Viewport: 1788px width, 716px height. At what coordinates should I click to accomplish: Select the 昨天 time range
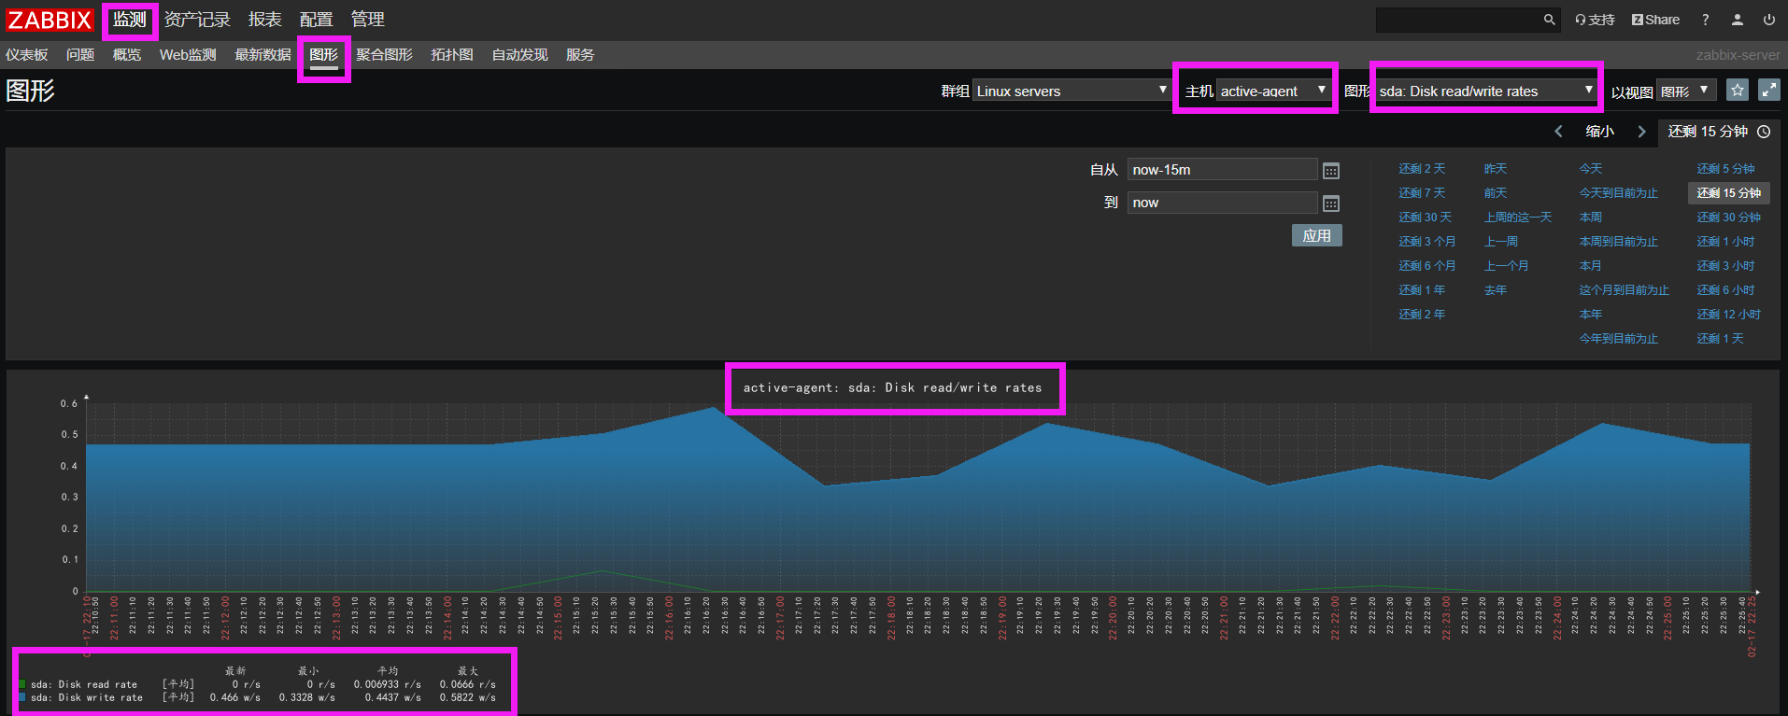click(1496, 169)
